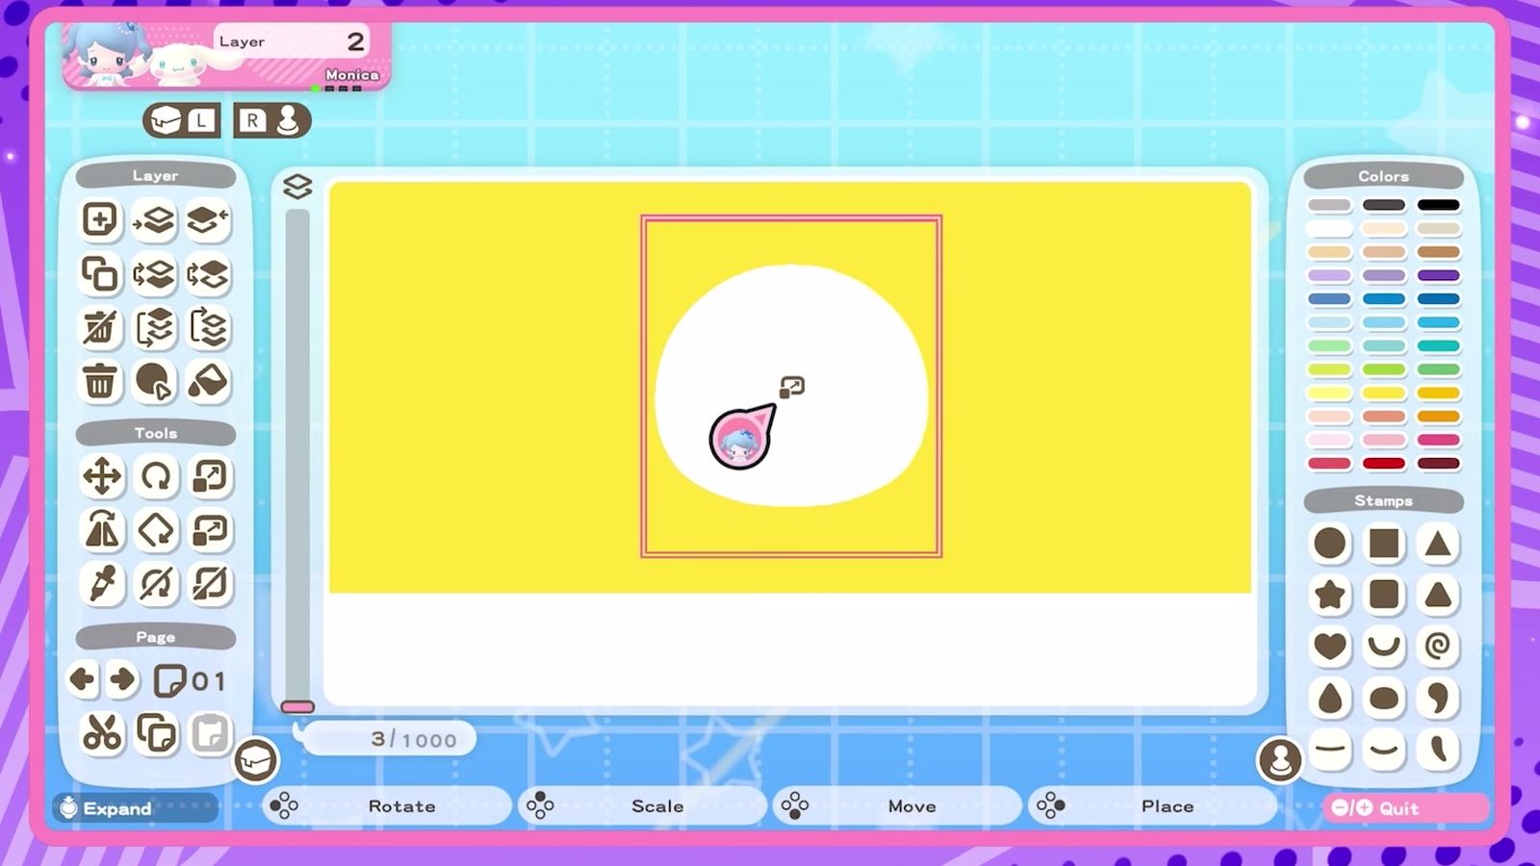The image size is (1540, 866).
Task: Click the R shoulder stamps panel button
Action: [x=271, y=120]
